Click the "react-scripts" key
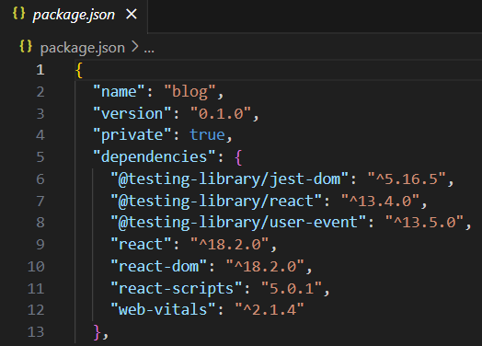Image resolution: width=482 pixels, height=346 pixels. (x=177, y=288)
